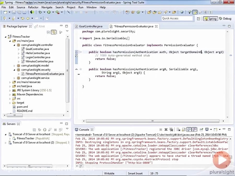This screenshot has width=235, height=176.
Task: Click the start server icon in Servers panel
Action: point(45,130)
